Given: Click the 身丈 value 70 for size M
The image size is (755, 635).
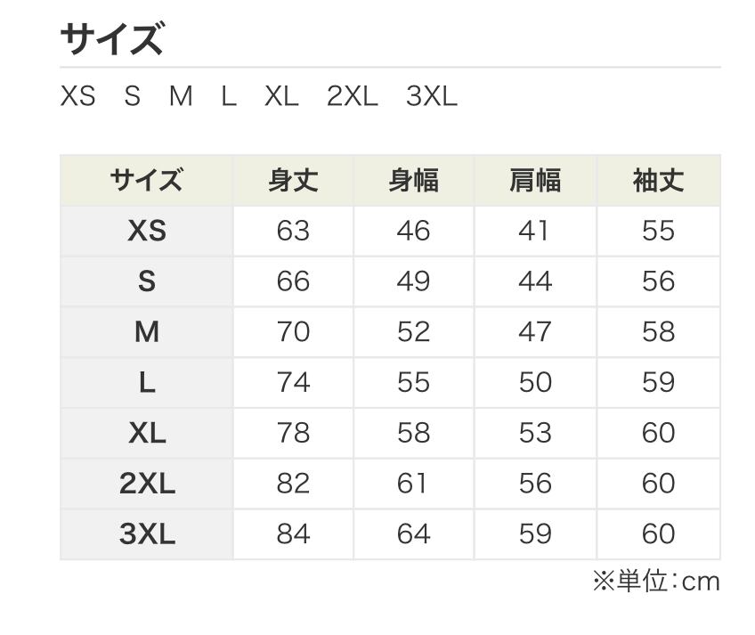Looking at the screenshot, I should tap(293, 332).
